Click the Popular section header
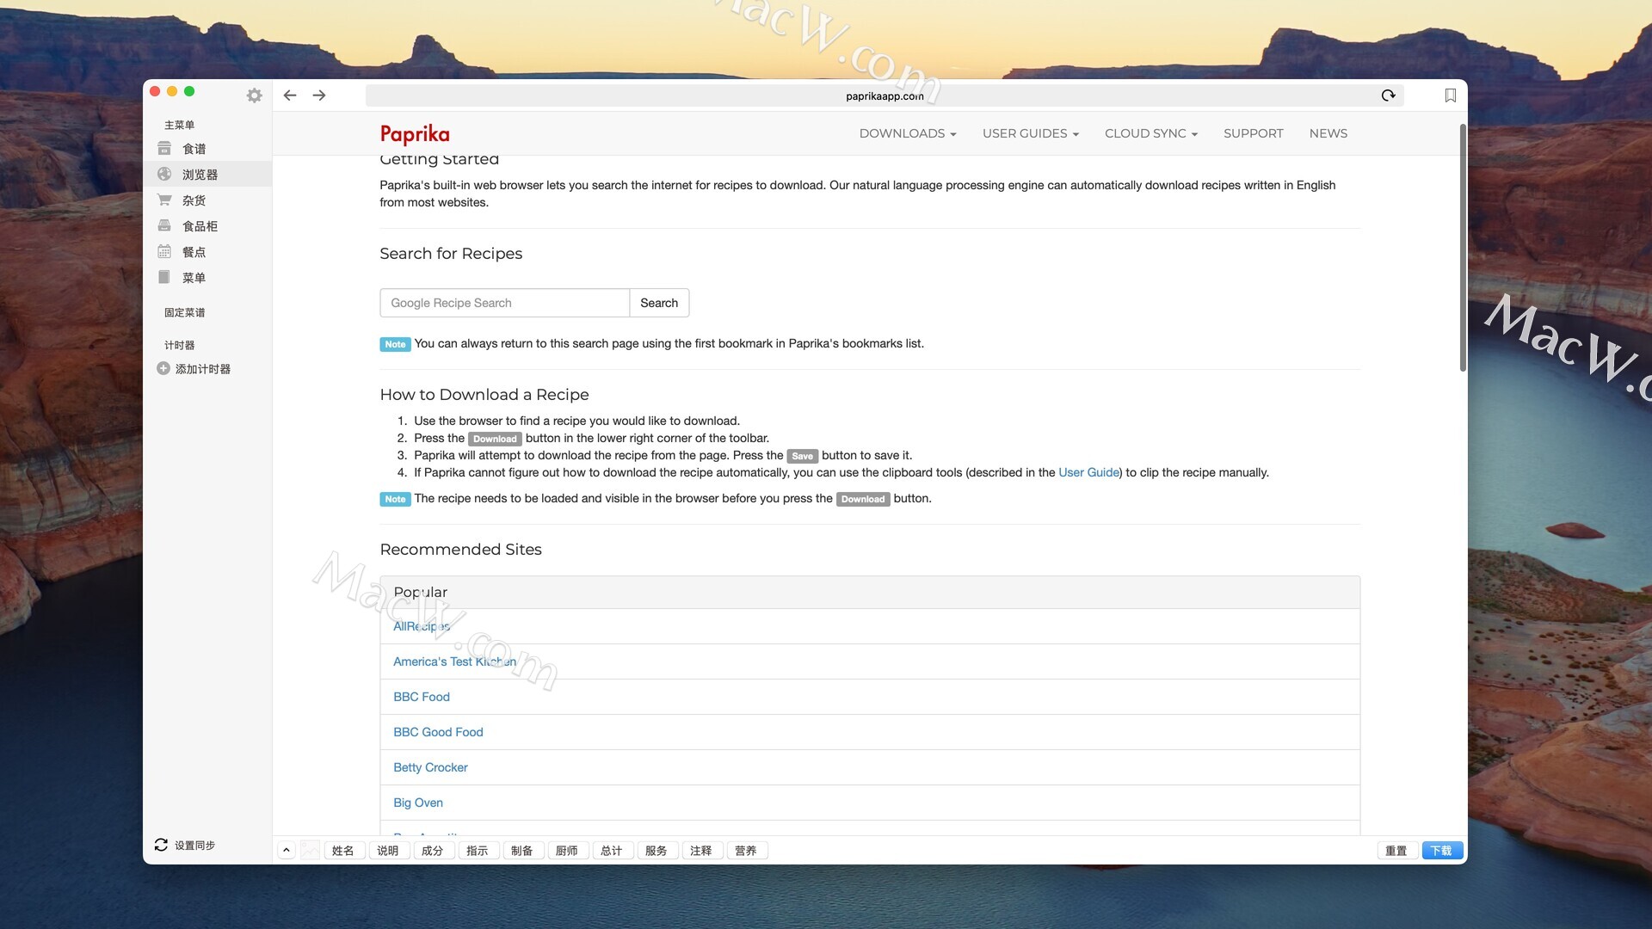This screenshot has width=1652, height=929. coord(870,593)
